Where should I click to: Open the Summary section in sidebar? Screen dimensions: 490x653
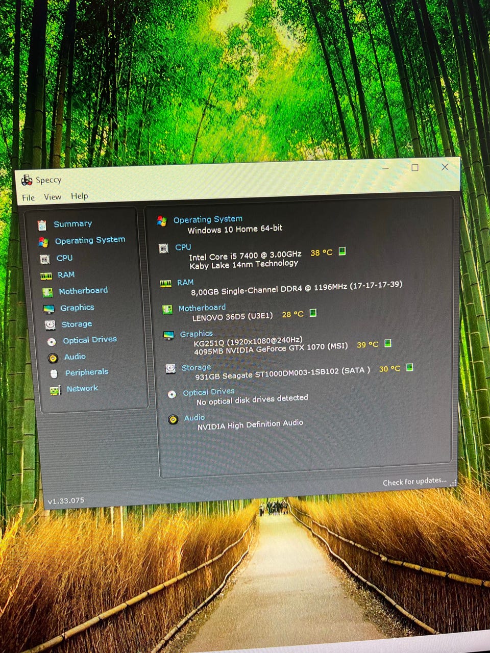click(x=73, y=223)
